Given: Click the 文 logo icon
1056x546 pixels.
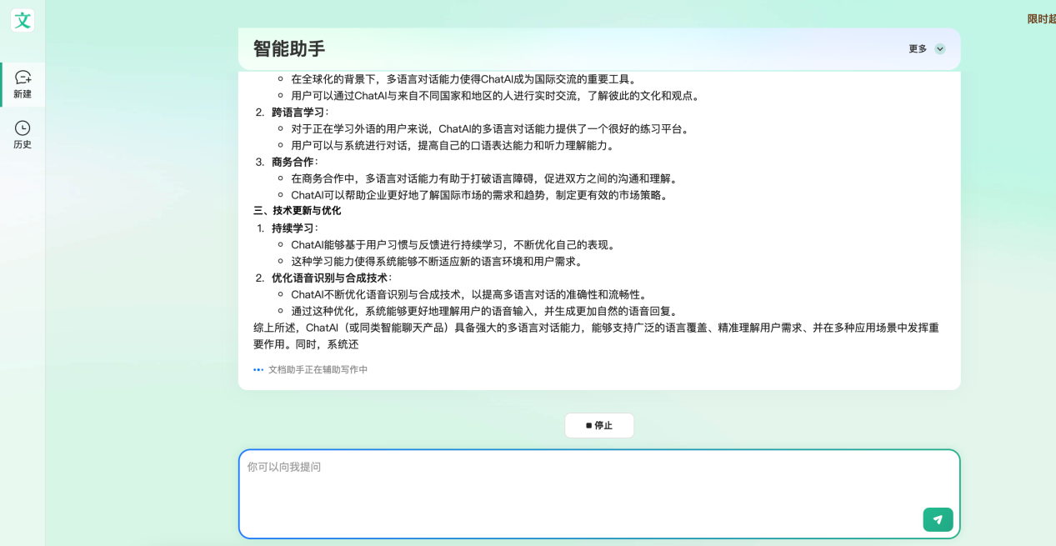Looking at the screenshot, I should (x=23, y=20).
